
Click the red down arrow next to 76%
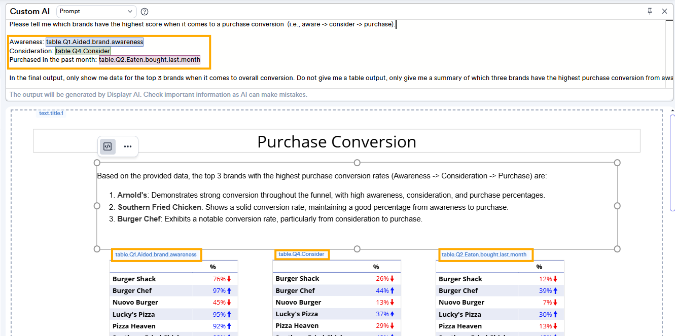[229, 279]
